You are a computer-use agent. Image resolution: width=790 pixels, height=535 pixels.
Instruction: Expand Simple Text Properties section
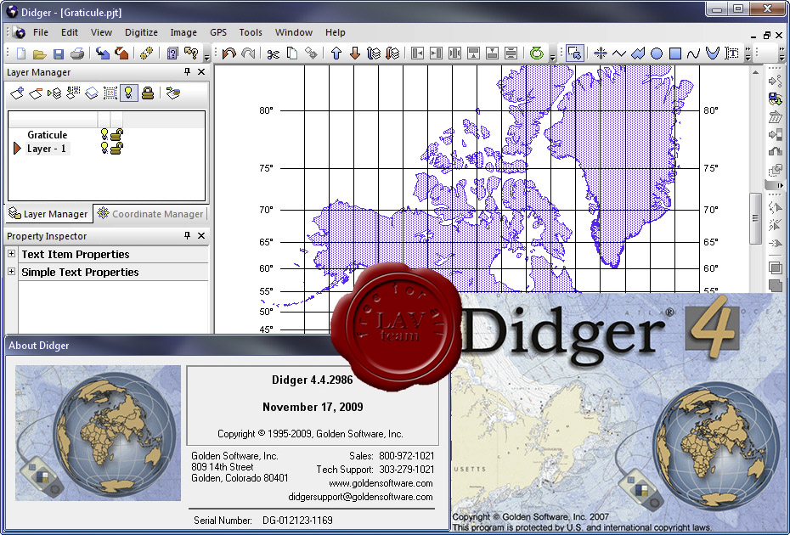11,272
